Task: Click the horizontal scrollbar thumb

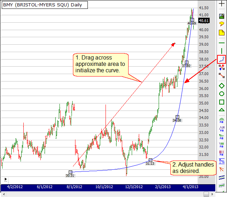Action: click(206, 194)
